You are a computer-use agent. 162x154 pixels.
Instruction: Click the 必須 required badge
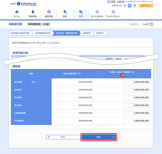(x=122, y=75)
